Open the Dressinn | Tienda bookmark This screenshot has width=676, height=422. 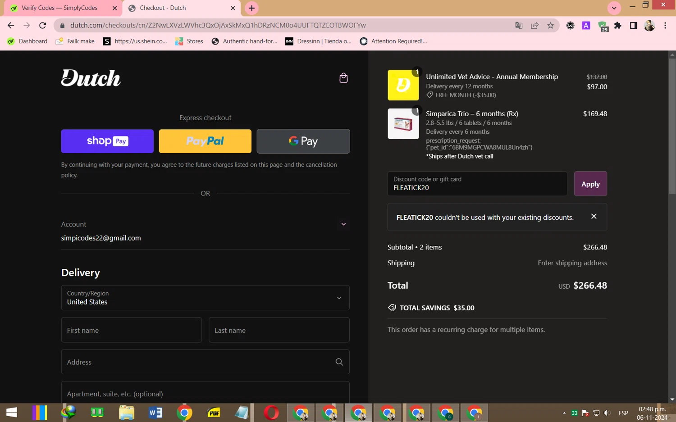point(318,41)
